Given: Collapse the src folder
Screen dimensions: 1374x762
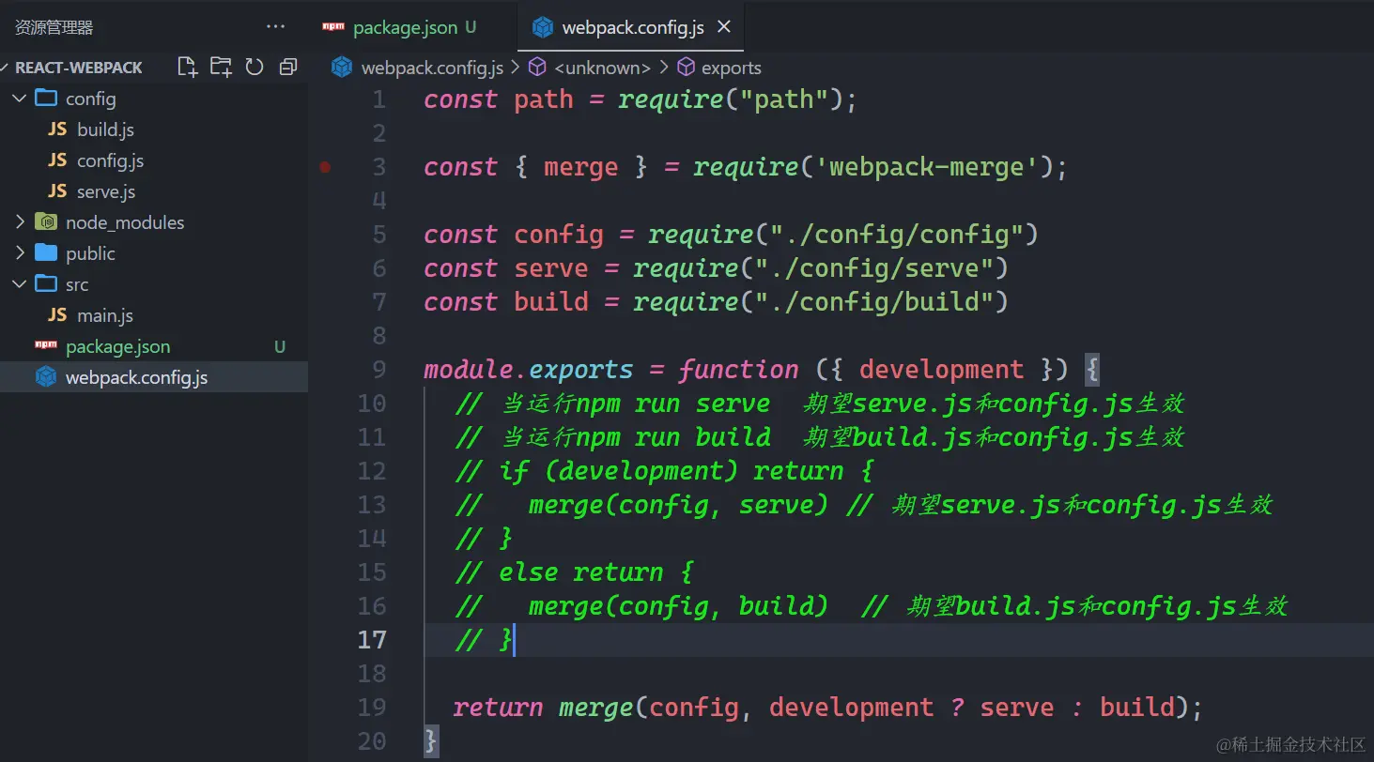Looking at the screenshot, I should point(20,284).
